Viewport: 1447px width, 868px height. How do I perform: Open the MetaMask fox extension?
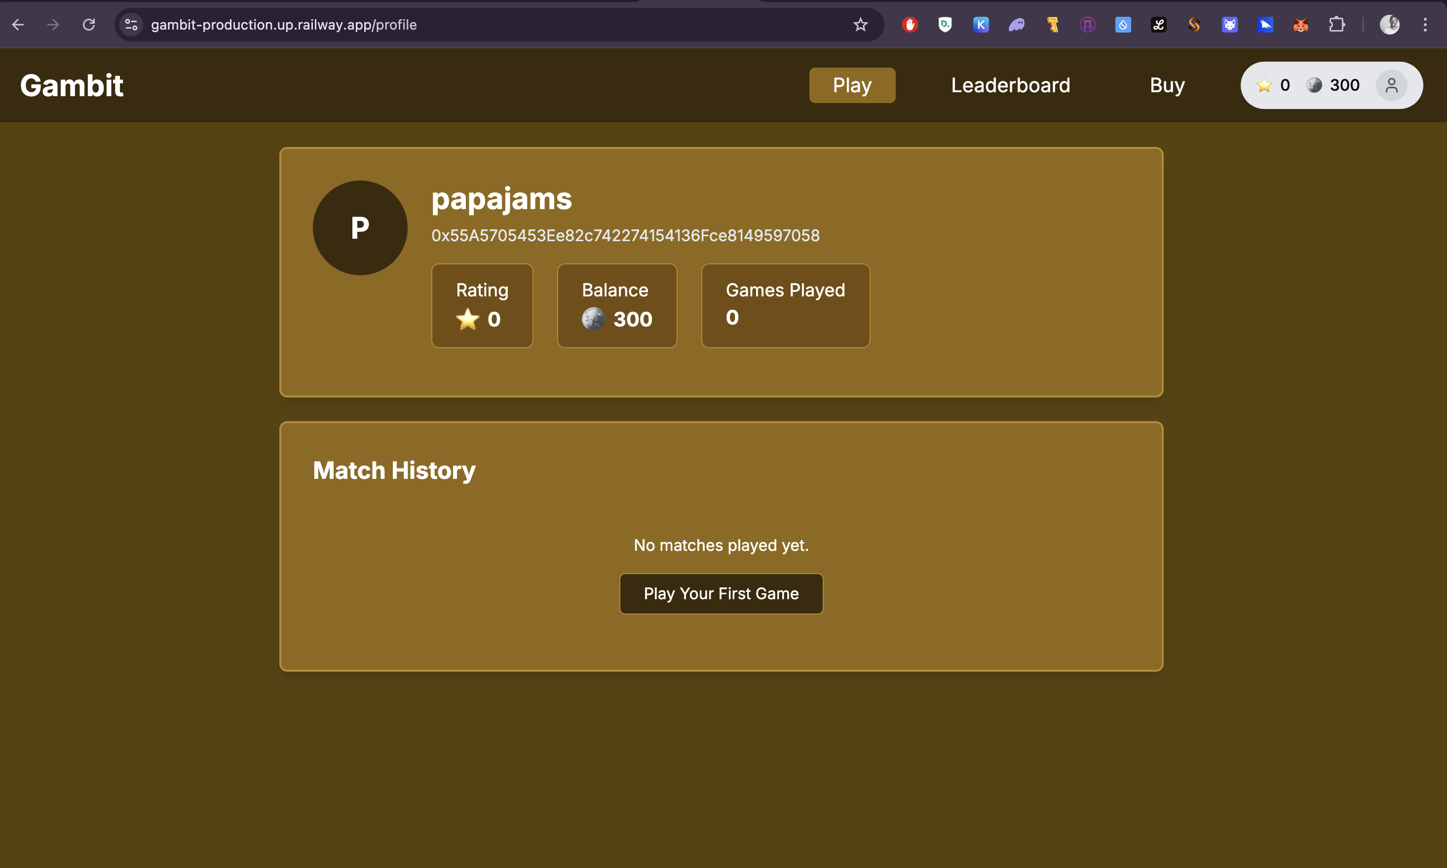click(1301, 25)
